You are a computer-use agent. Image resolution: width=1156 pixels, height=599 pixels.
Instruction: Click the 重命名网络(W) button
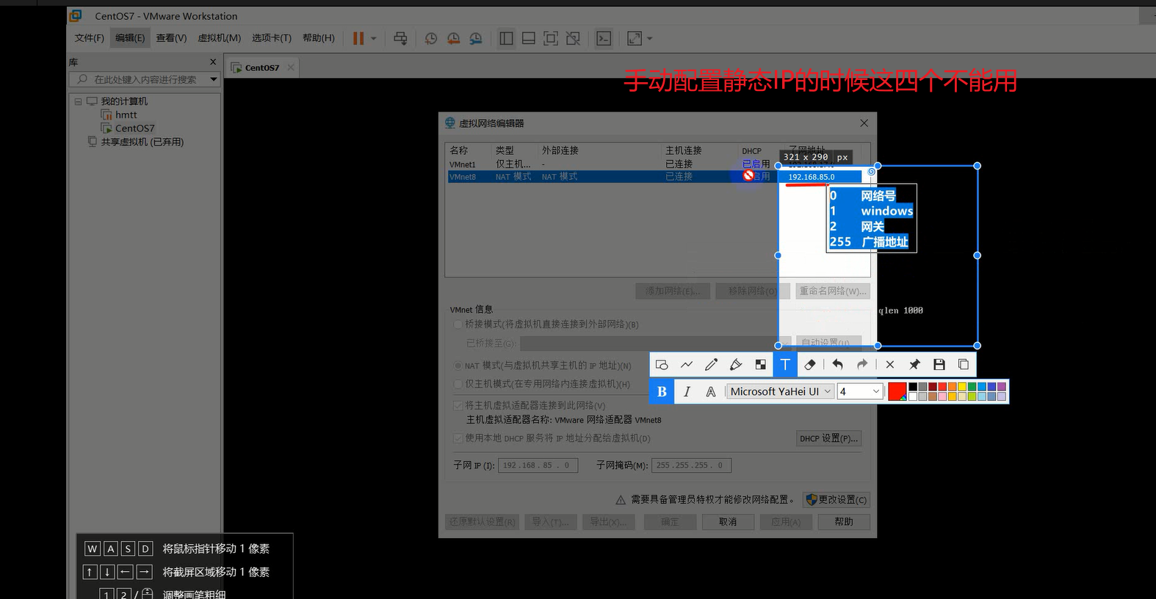coord(833,291)
